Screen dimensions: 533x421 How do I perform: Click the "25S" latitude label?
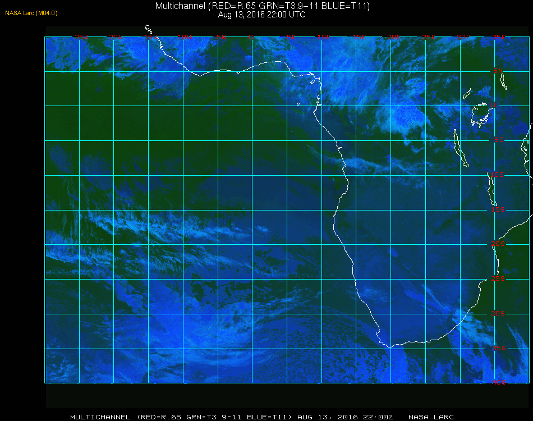pyautogui.click(x=498, y=278)
